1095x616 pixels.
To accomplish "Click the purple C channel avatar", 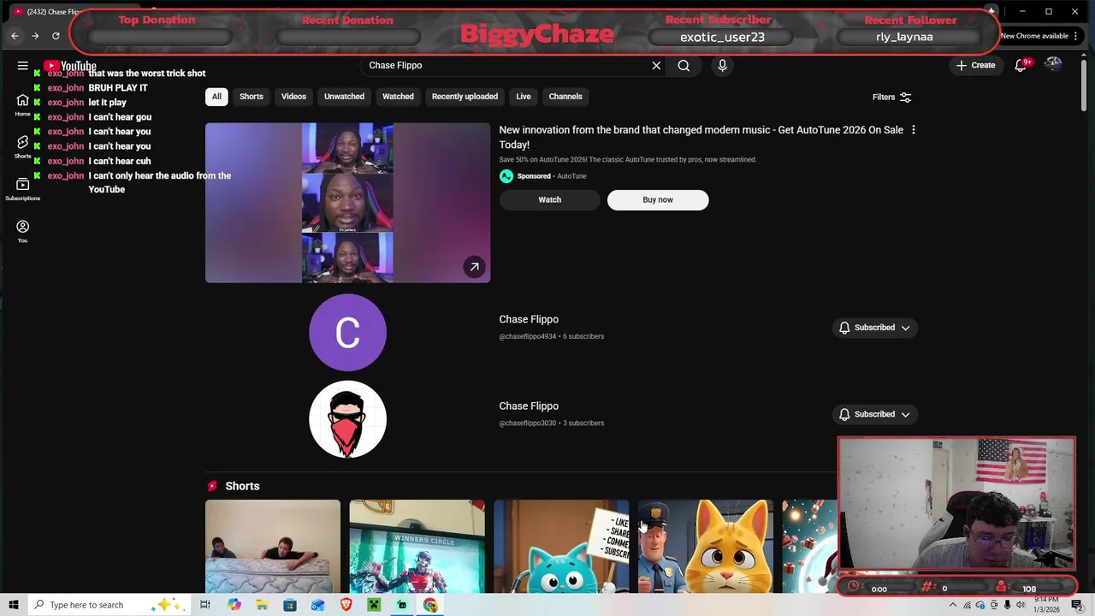I will click(347, 333).
